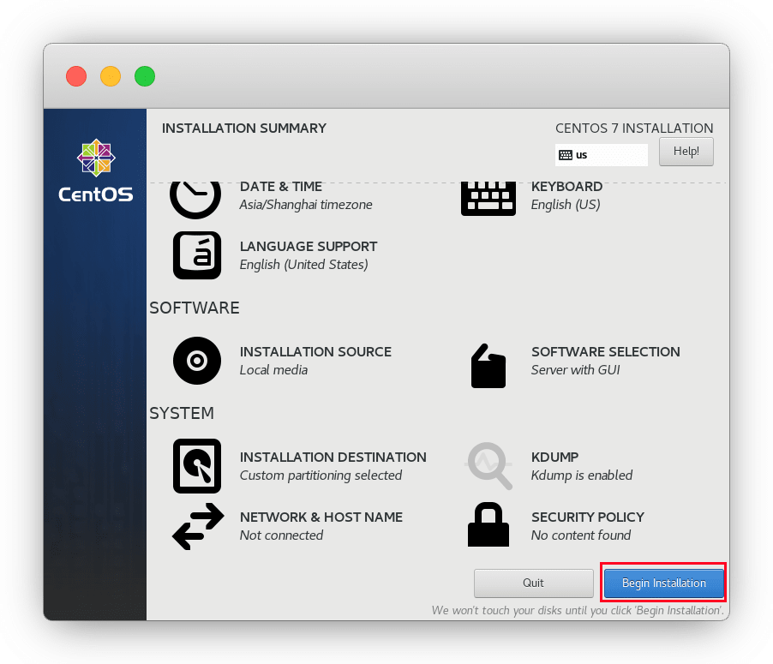Open the Help! button

pos(686,152)
